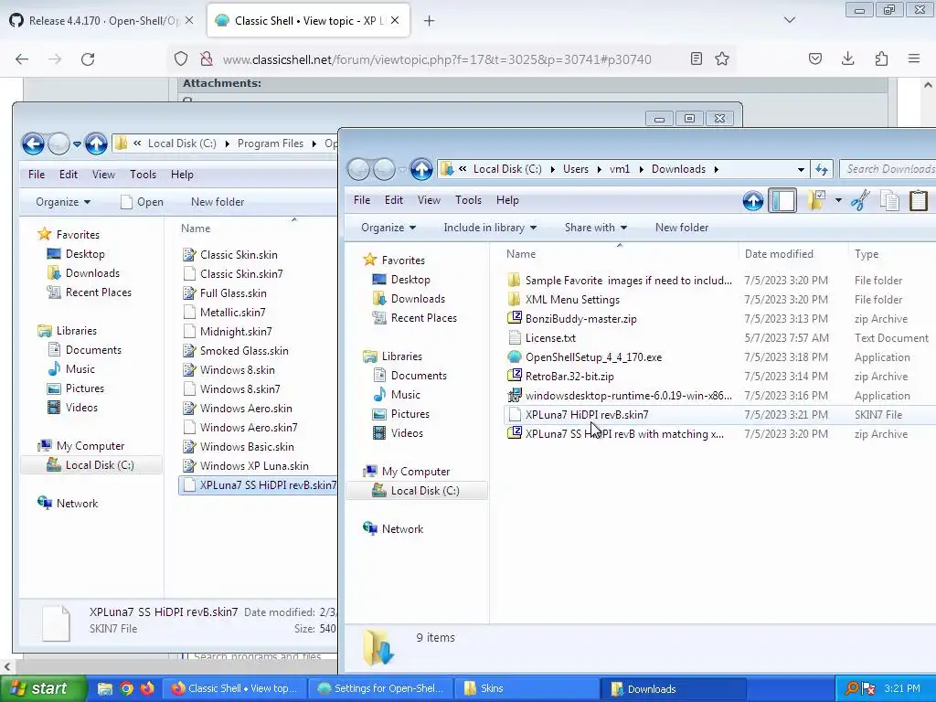The image size is (936, 702).
Task: Open recent locations arrow in Skins window
Action: pyautogui.click(x=77, y=144)
